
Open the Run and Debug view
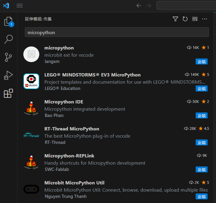[8, 75]
